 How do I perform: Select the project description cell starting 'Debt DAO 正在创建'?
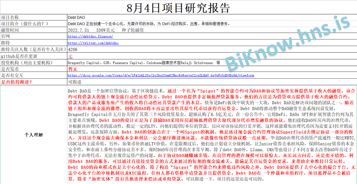pos(212,24)
